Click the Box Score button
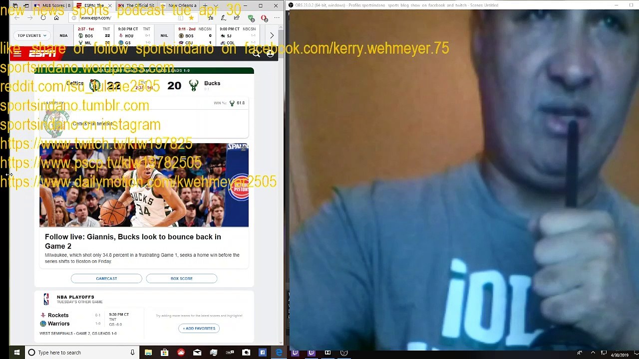The image size is (639, 359). tap(181, 278)
